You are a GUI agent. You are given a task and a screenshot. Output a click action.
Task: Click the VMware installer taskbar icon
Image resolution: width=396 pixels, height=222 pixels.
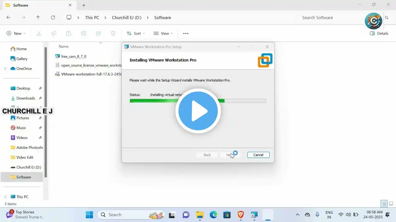coord(254,215)
